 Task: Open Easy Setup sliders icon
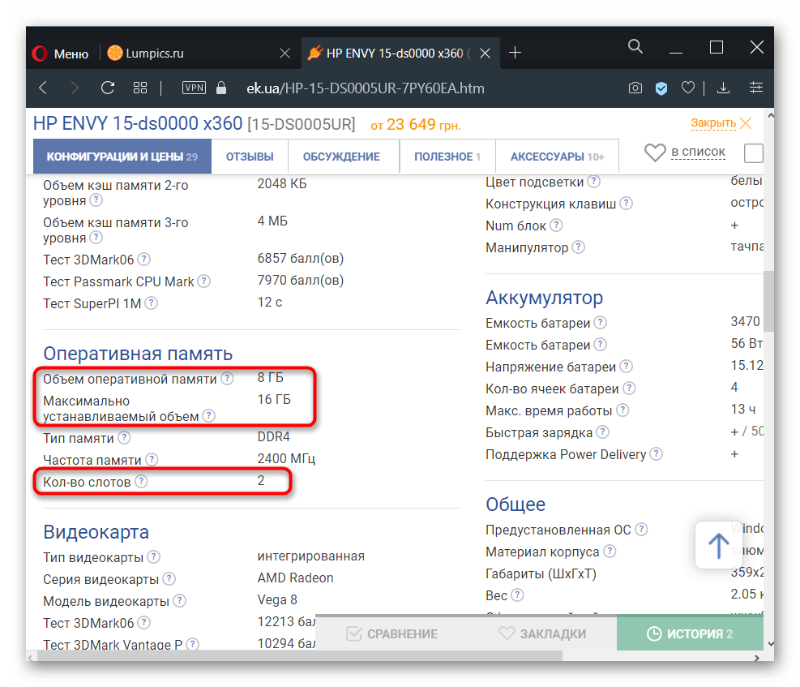click(x=756, y=88)
